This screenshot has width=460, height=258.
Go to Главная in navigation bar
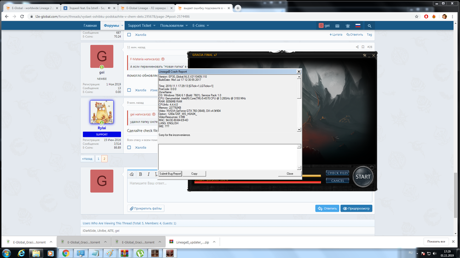[x=90, y=26]
